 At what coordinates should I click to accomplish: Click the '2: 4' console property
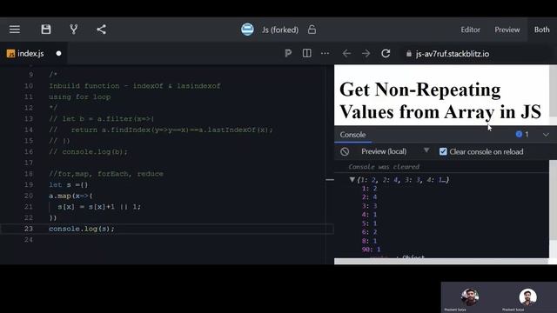[x=369, y=197]
